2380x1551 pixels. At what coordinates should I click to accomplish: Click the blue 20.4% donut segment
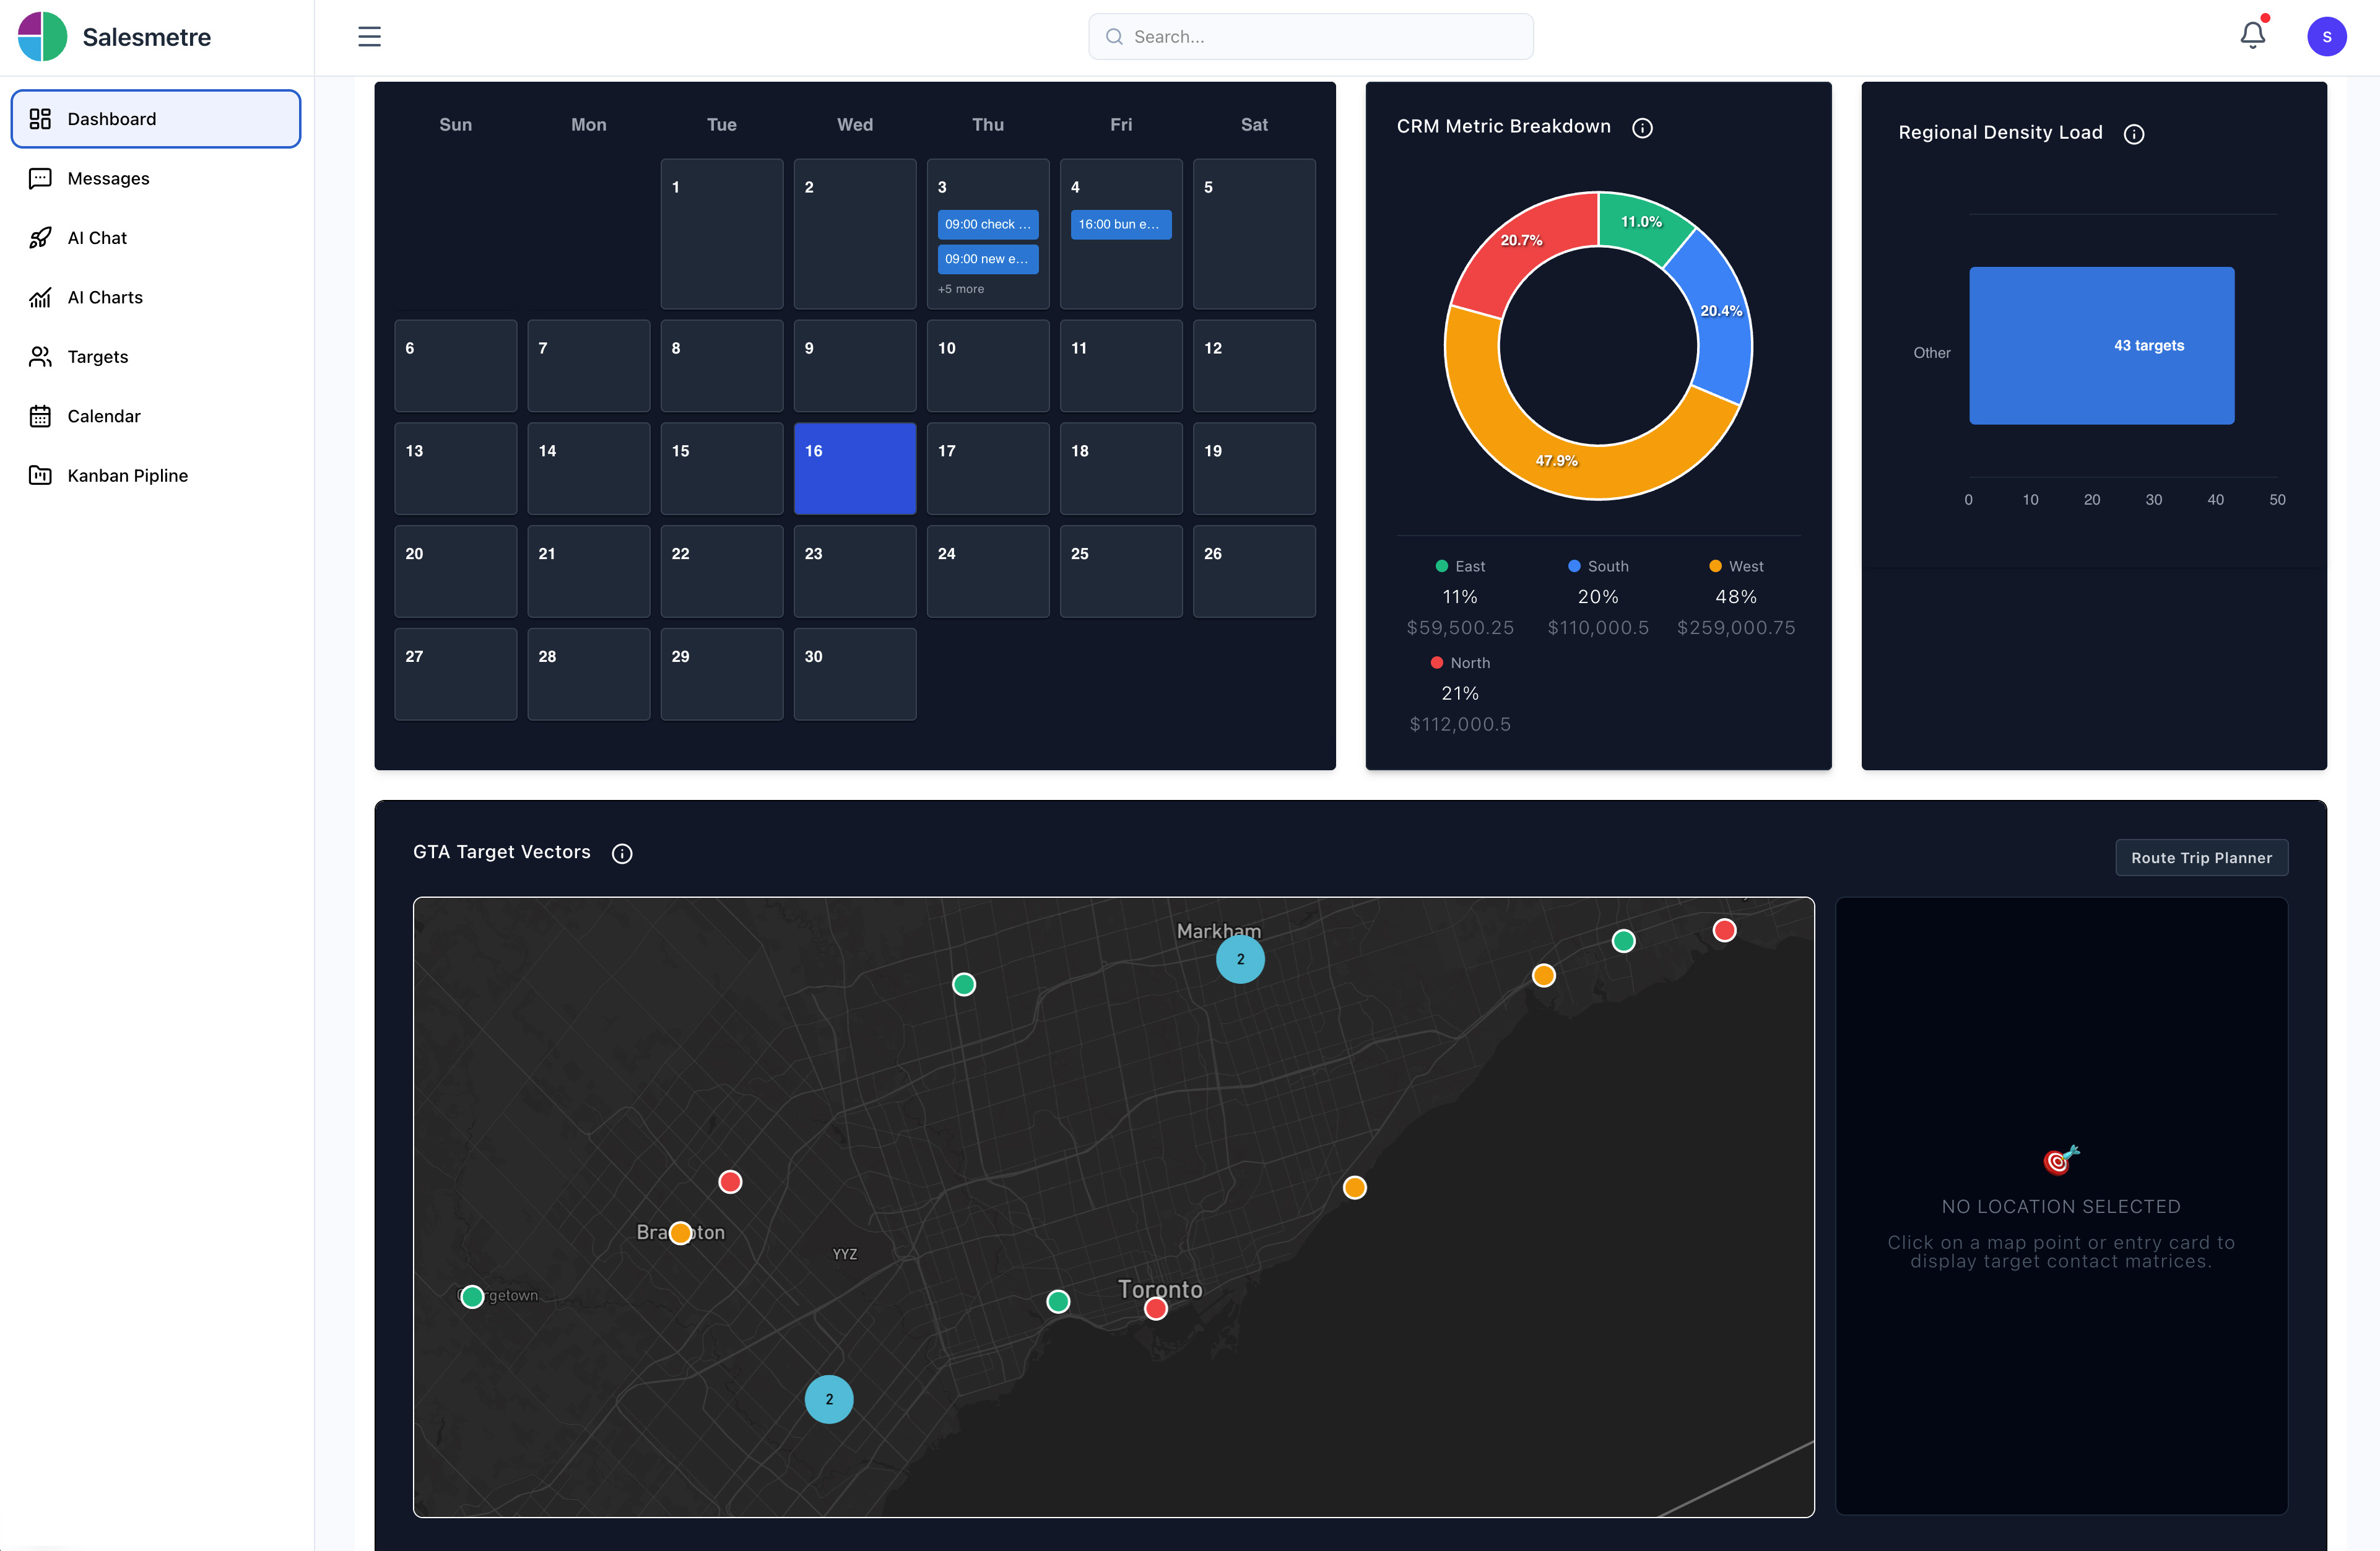click(1721, 311)
